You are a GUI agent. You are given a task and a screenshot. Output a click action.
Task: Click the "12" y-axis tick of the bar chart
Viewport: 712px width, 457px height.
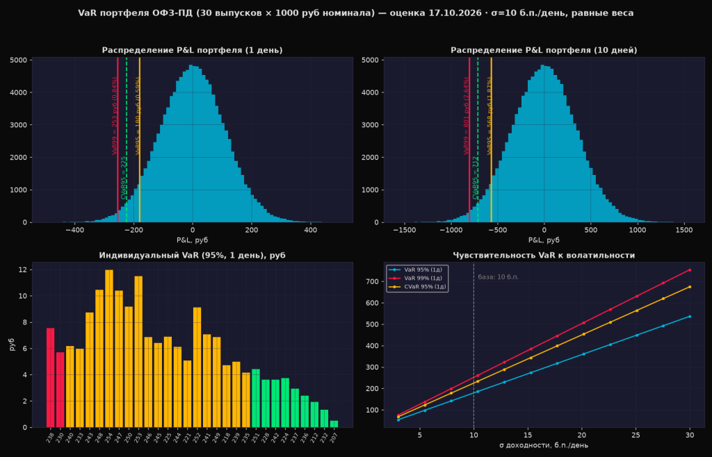(x=24, y=270)
